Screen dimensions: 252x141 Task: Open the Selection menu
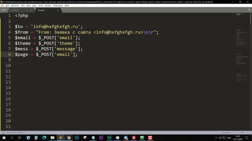pyautogui.click(x=15, y=5)
